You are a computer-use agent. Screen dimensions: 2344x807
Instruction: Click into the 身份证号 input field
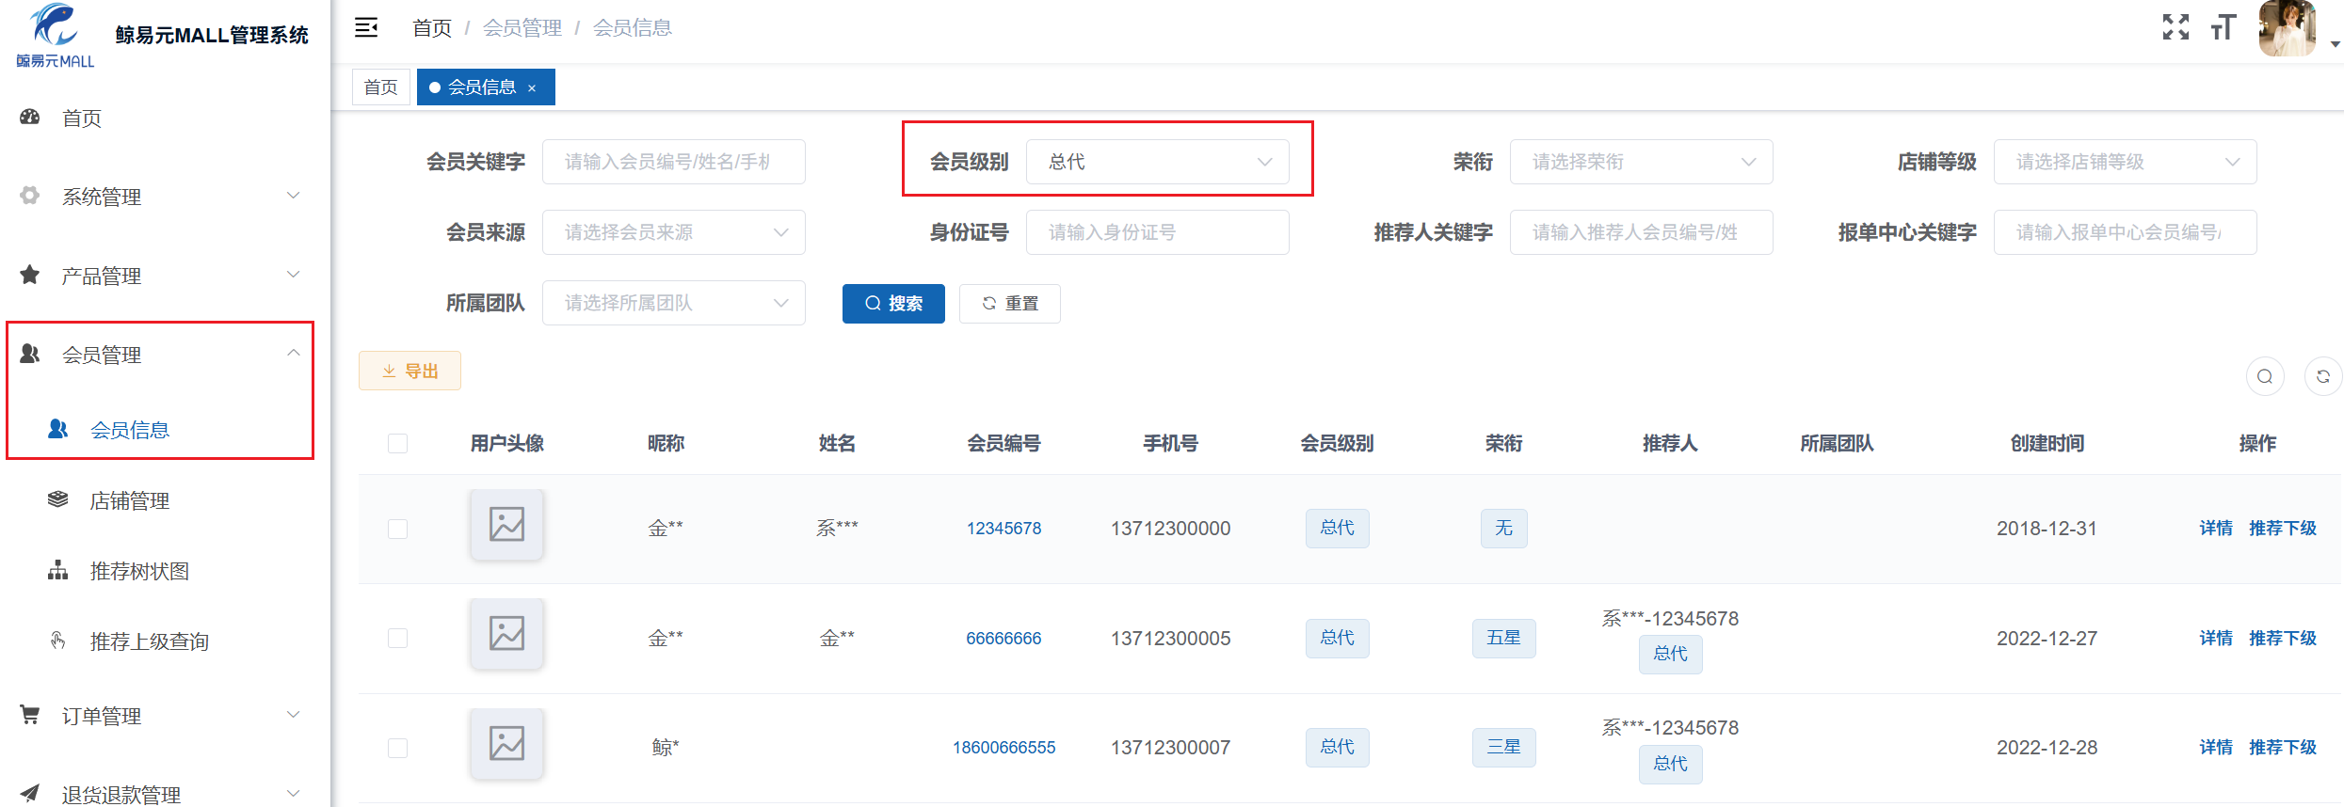click(1157, 232)
